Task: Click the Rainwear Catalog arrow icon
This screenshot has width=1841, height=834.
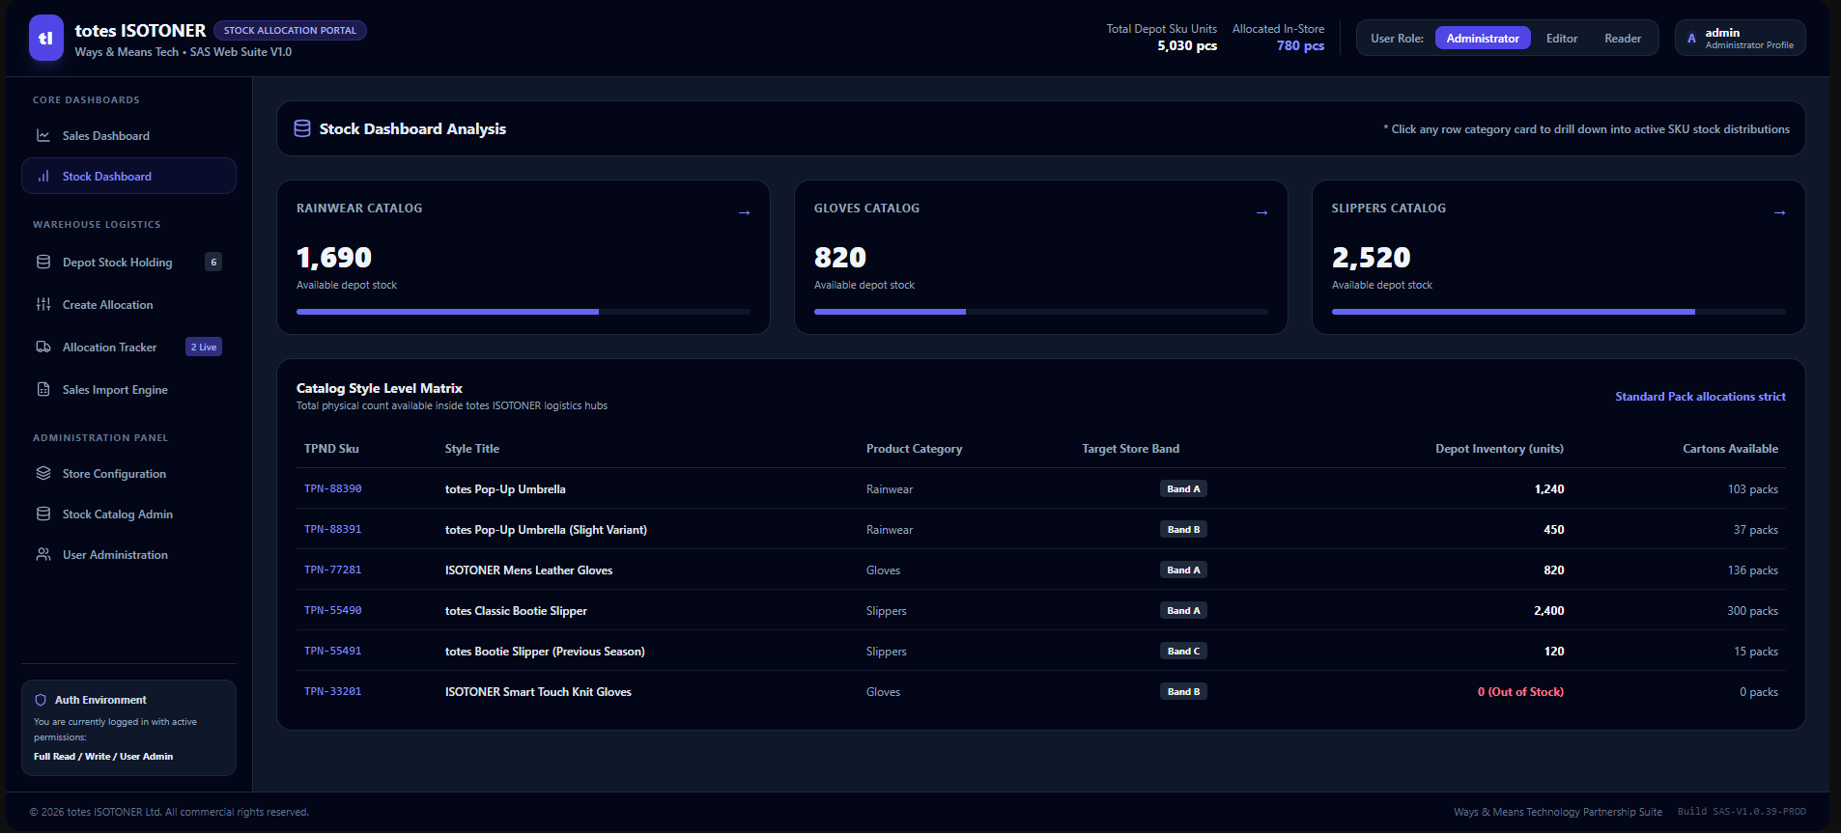Action: 744,212
